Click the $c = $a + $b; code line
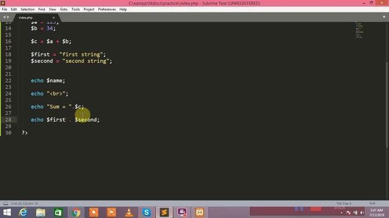Image resolution: width=389 pixels, height=218 pixels. click(x=51, y=42)
